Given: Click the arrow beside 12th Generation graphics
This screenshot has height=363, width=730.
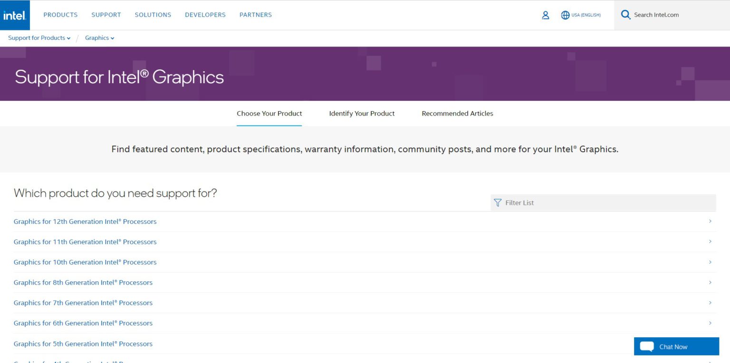Looking at the screenshot, I should (710, 221).
